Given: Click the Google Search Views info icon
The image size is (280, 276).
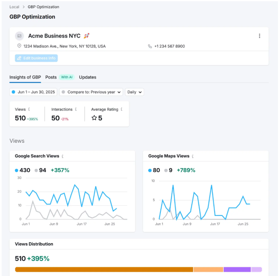Looking at the screenshot, I should click(x=62, y=156).
